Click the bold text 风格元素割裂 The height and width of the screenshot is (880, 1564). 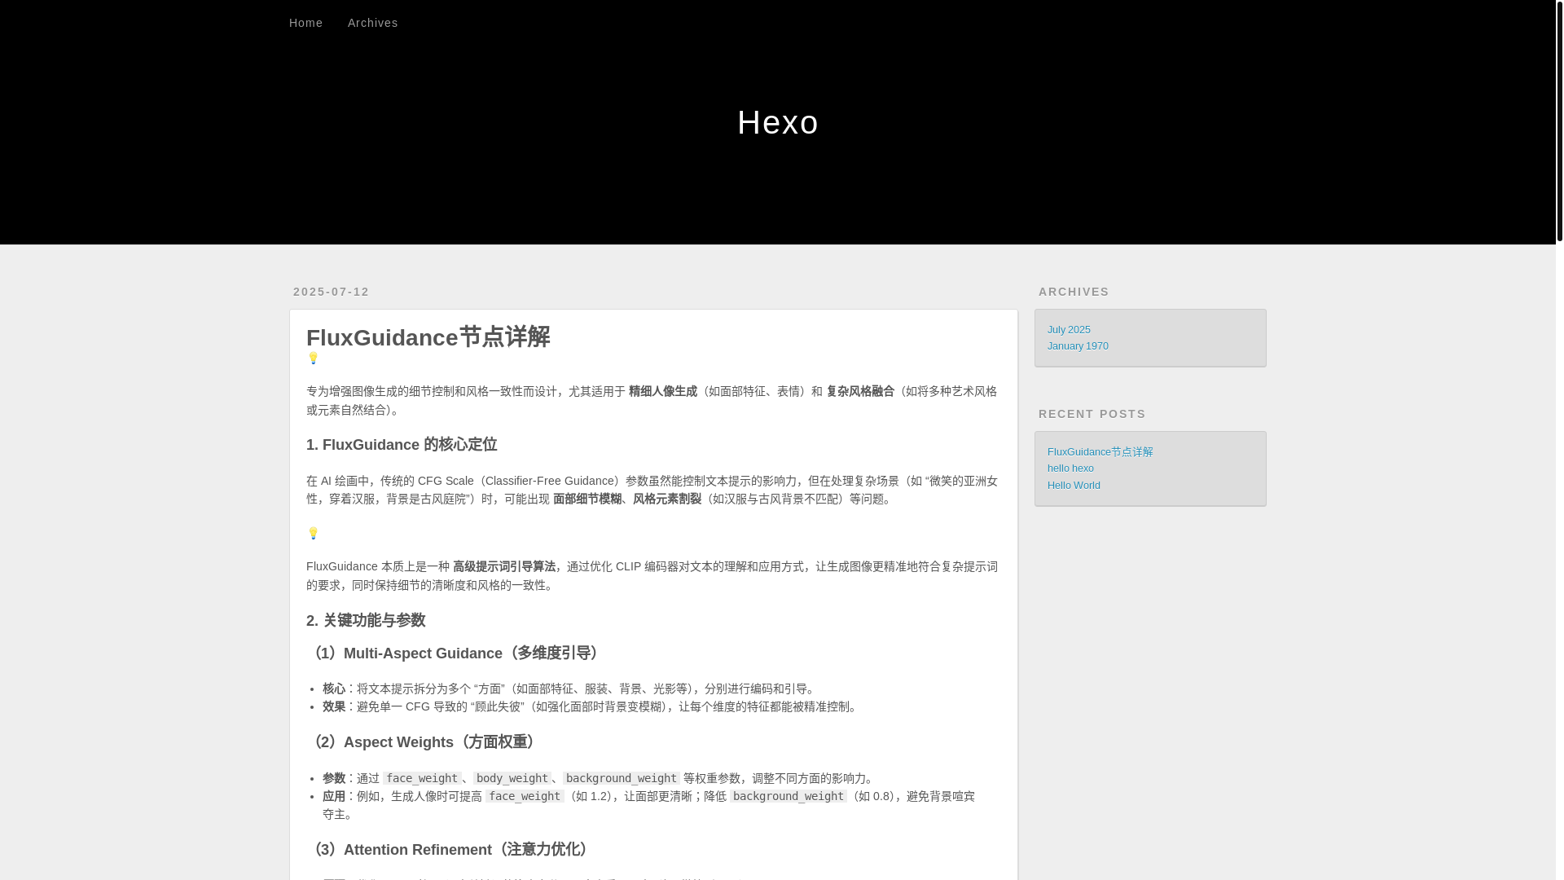(x=667, y=499)
